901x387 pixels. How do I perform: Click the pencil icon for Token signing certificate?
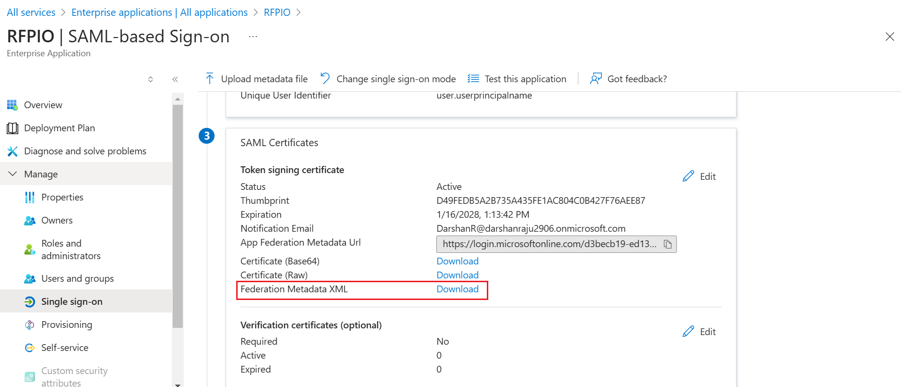click(688, 176)
